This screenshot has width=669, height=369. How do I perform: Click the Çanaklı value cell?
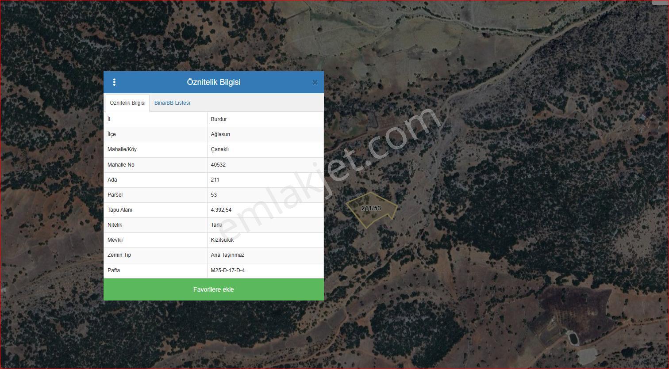265,149
